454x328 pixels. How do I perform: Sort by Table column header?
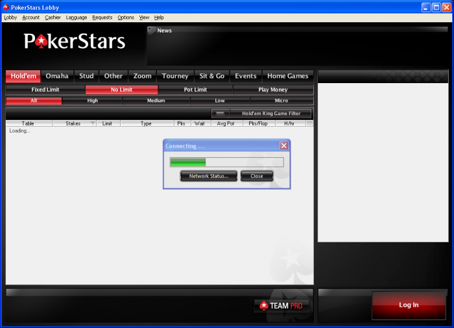coord(29,123)
